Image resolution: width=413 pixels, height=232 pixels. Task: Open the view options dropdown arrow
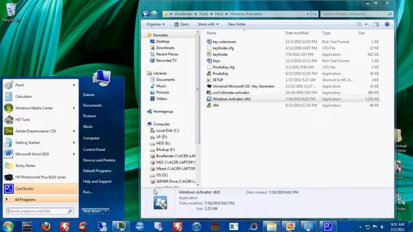tap(366, 24)
